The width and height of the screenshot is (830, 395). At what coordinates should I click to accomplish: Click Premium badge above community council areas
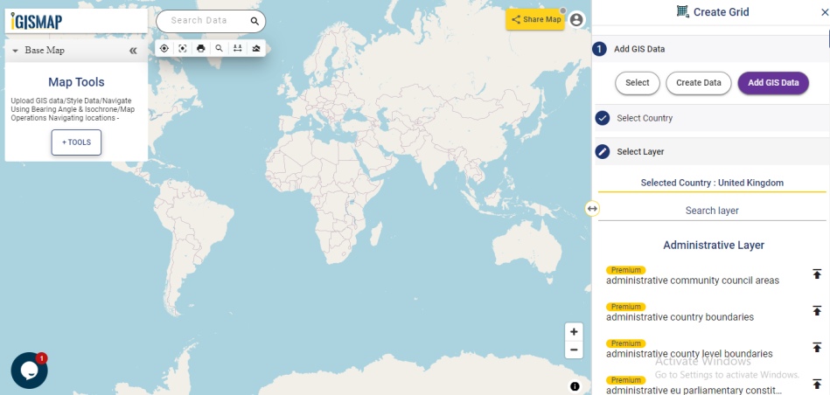tap(626, 270)
